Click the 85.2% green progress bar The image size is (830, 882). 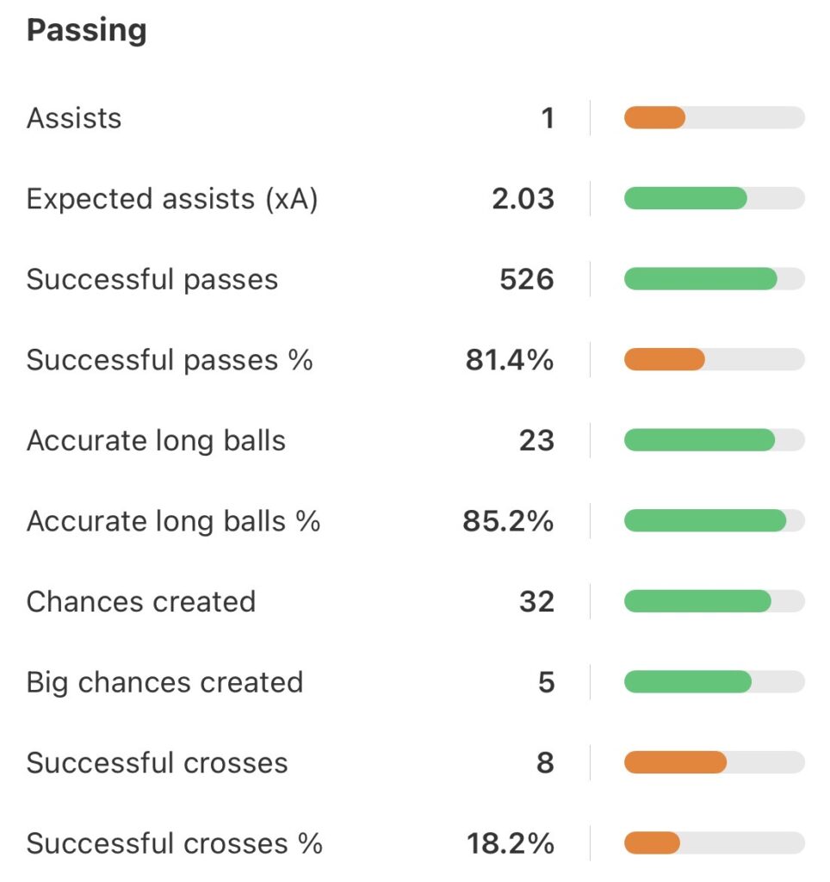point(705,521)
